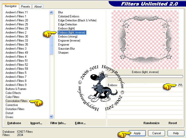Screen dimensions: 186x138
Task: Open the filter Editor...
Action: 80,123
